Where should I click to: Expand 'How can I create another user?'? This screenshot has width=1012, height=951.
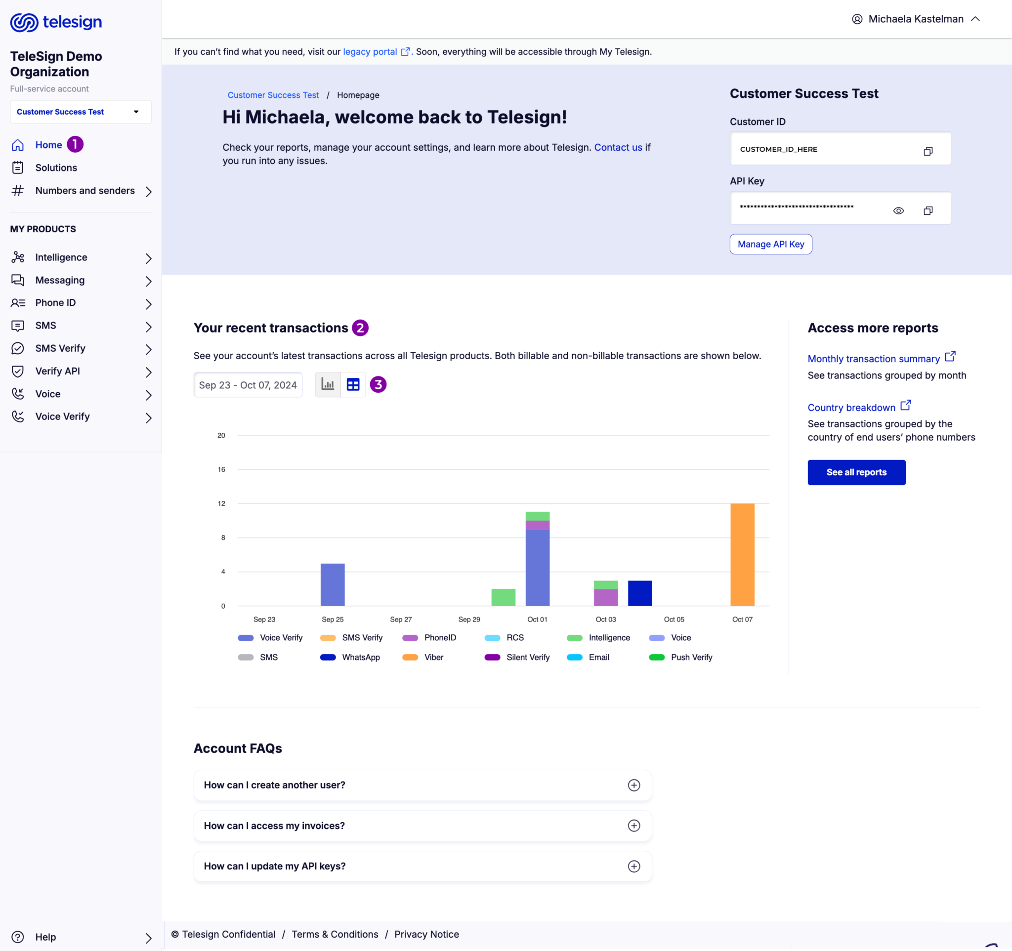[633, 785]
